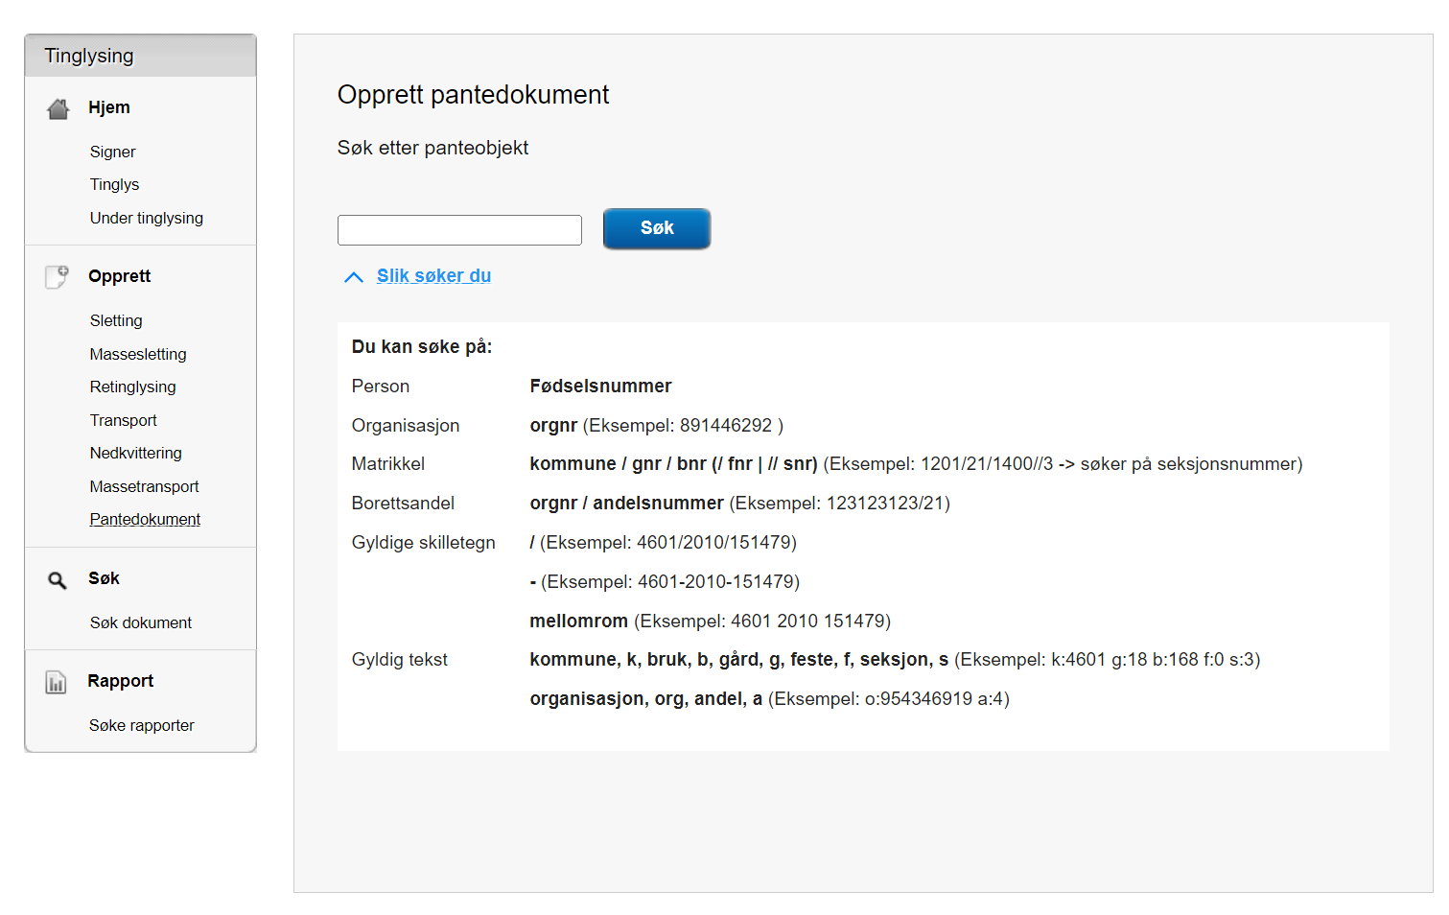Open the 'Slik søker du' link

[x=433, y=276]
